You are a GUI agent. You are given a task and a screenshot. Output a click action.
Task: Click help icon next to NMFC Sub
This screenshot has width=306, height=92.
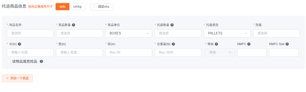point(287,44)
